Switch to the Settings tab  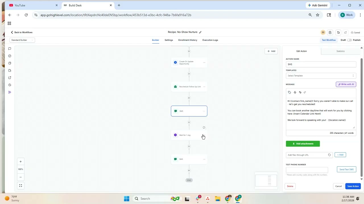[169, 40]
